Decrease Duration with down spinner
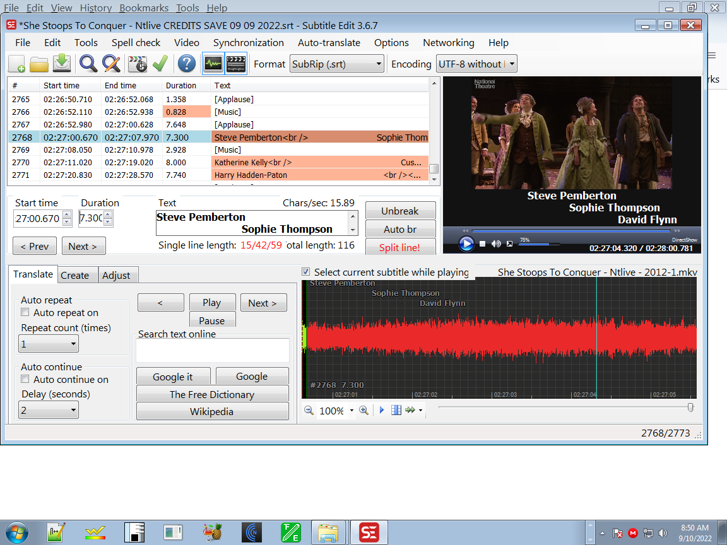 108,221
